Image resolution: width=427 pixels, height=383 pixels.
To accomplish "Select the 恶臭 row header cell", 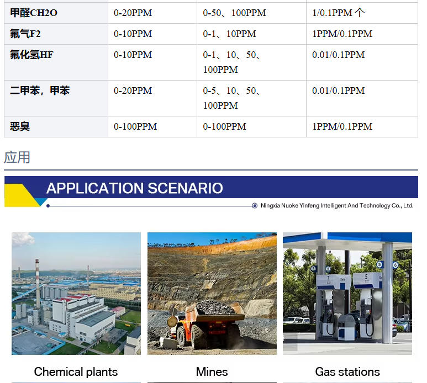I will (x=20, y=126).
